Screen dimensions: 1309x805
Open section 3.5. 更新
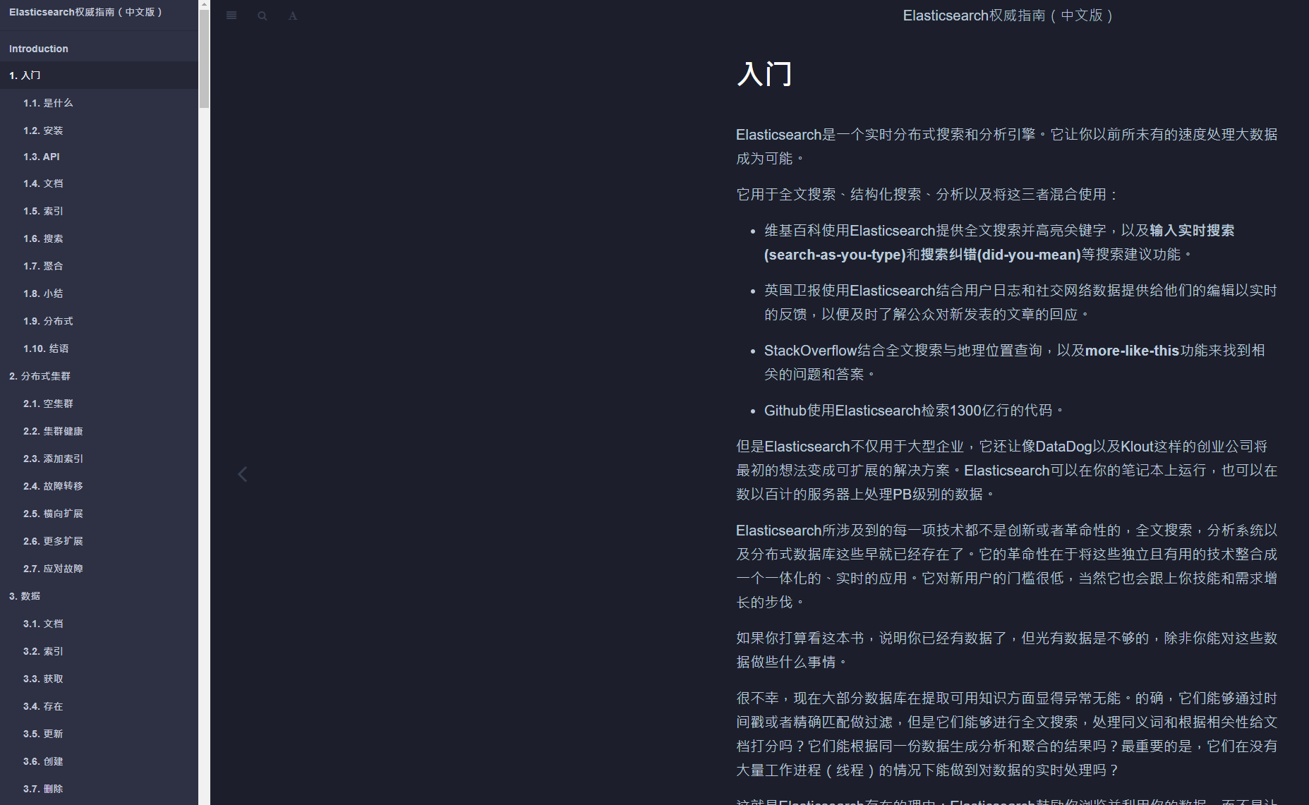(99, 734)
